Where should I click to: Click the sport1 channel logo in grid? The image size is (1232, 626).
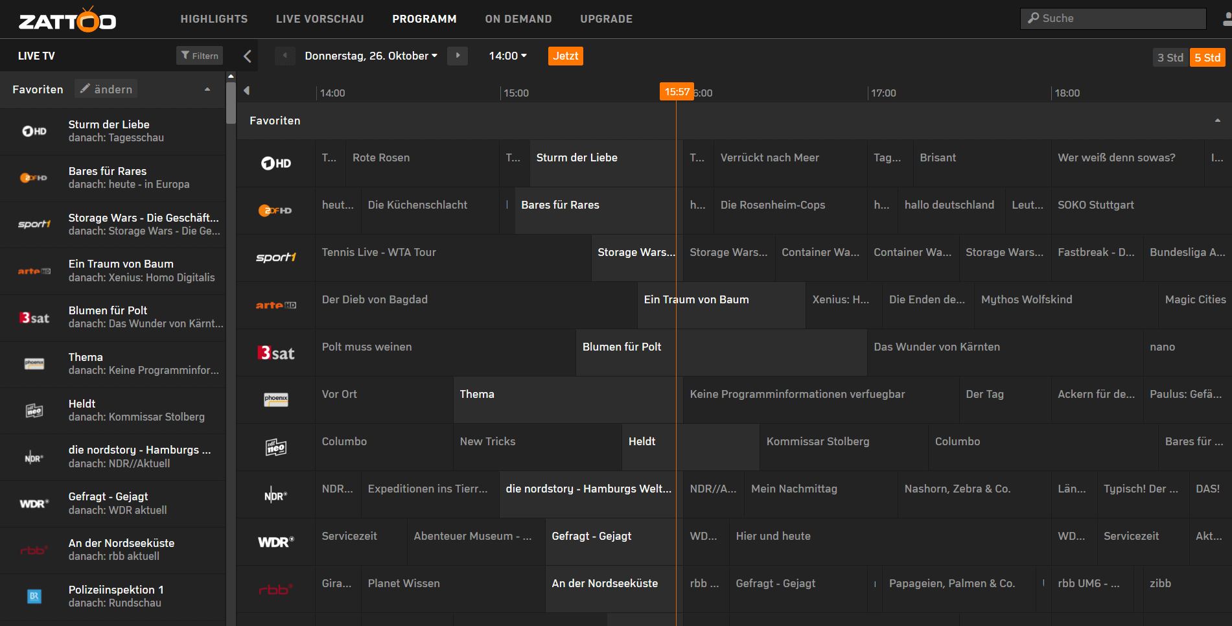(x=276, y=257)
